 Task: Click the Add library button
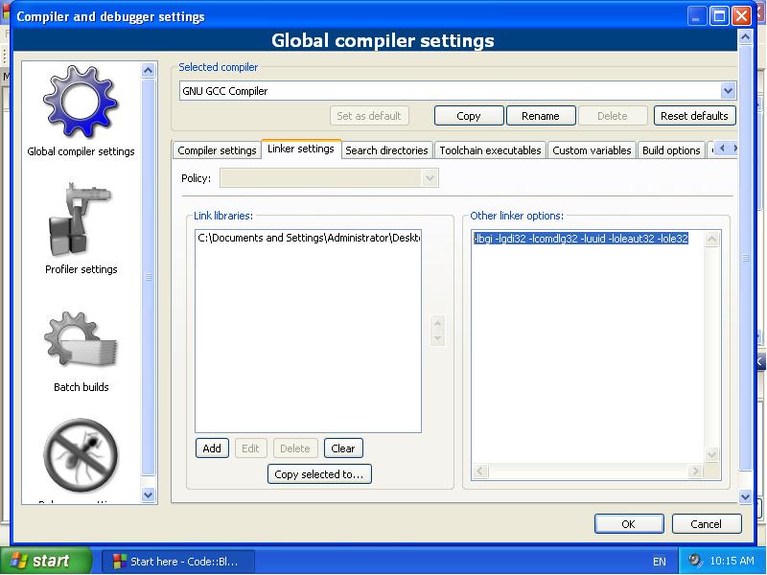pyautogui.click(x=212, y=448)
